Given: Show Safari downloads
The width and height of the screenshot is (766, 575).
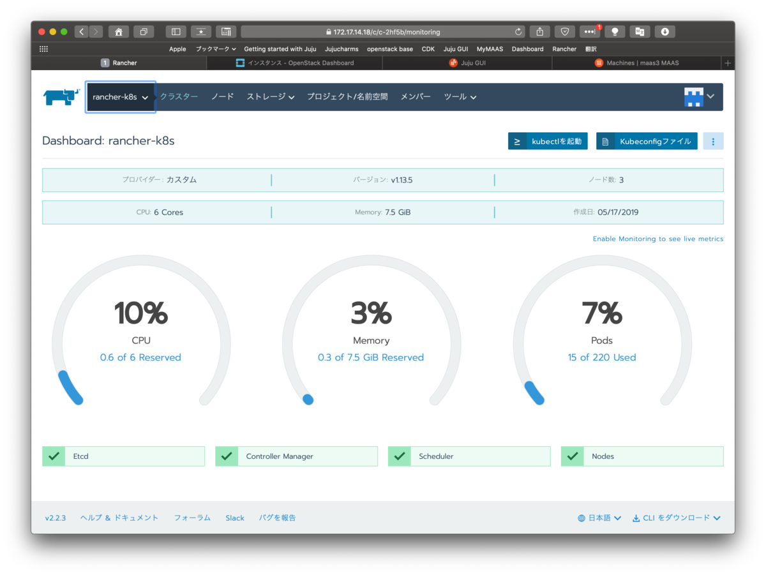Looking at the screenshot, I should coord(665,31).
